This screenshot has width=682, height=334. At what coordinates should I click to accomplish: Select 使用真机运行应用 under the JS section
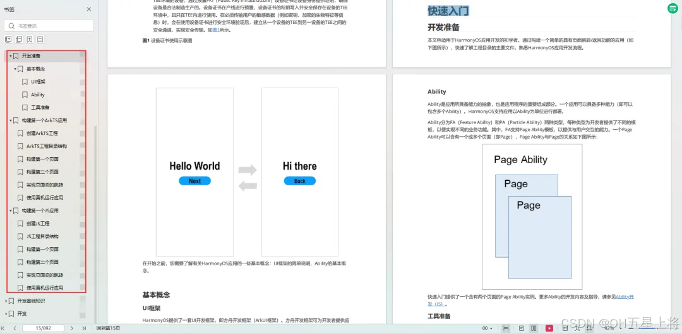[x=44, y=287]
